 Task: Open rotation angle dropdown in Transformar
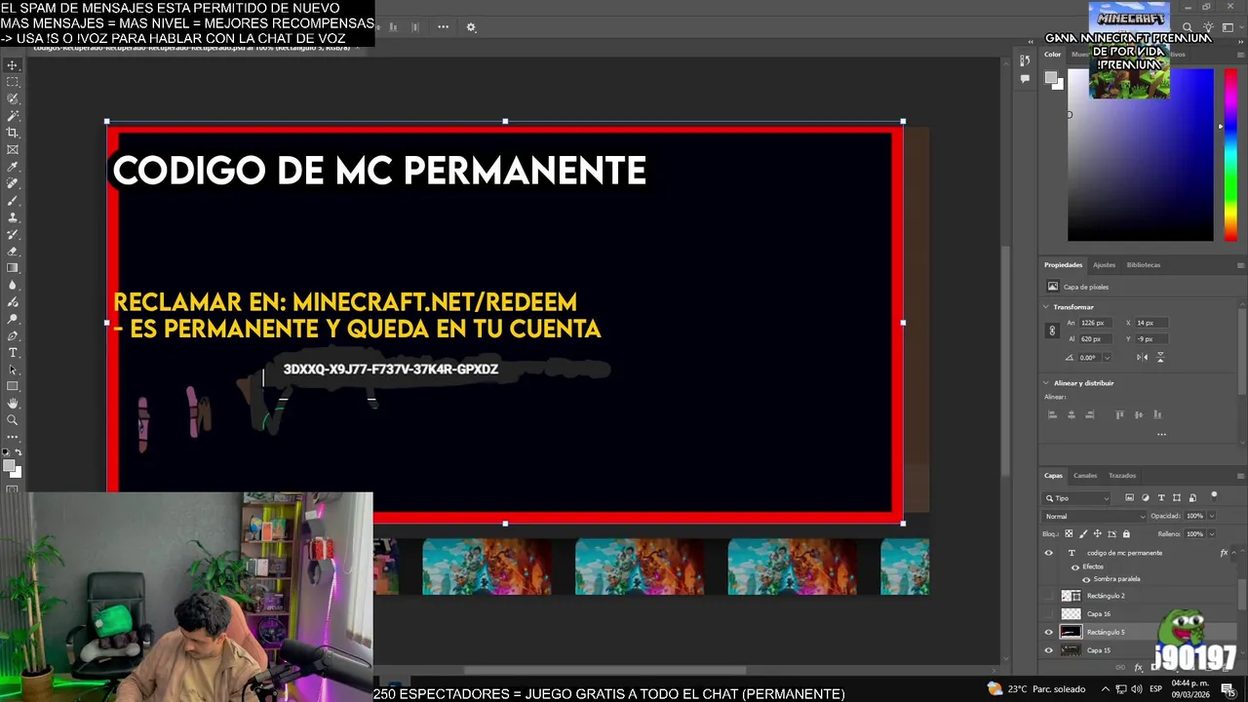click(x=1106, y=358)
